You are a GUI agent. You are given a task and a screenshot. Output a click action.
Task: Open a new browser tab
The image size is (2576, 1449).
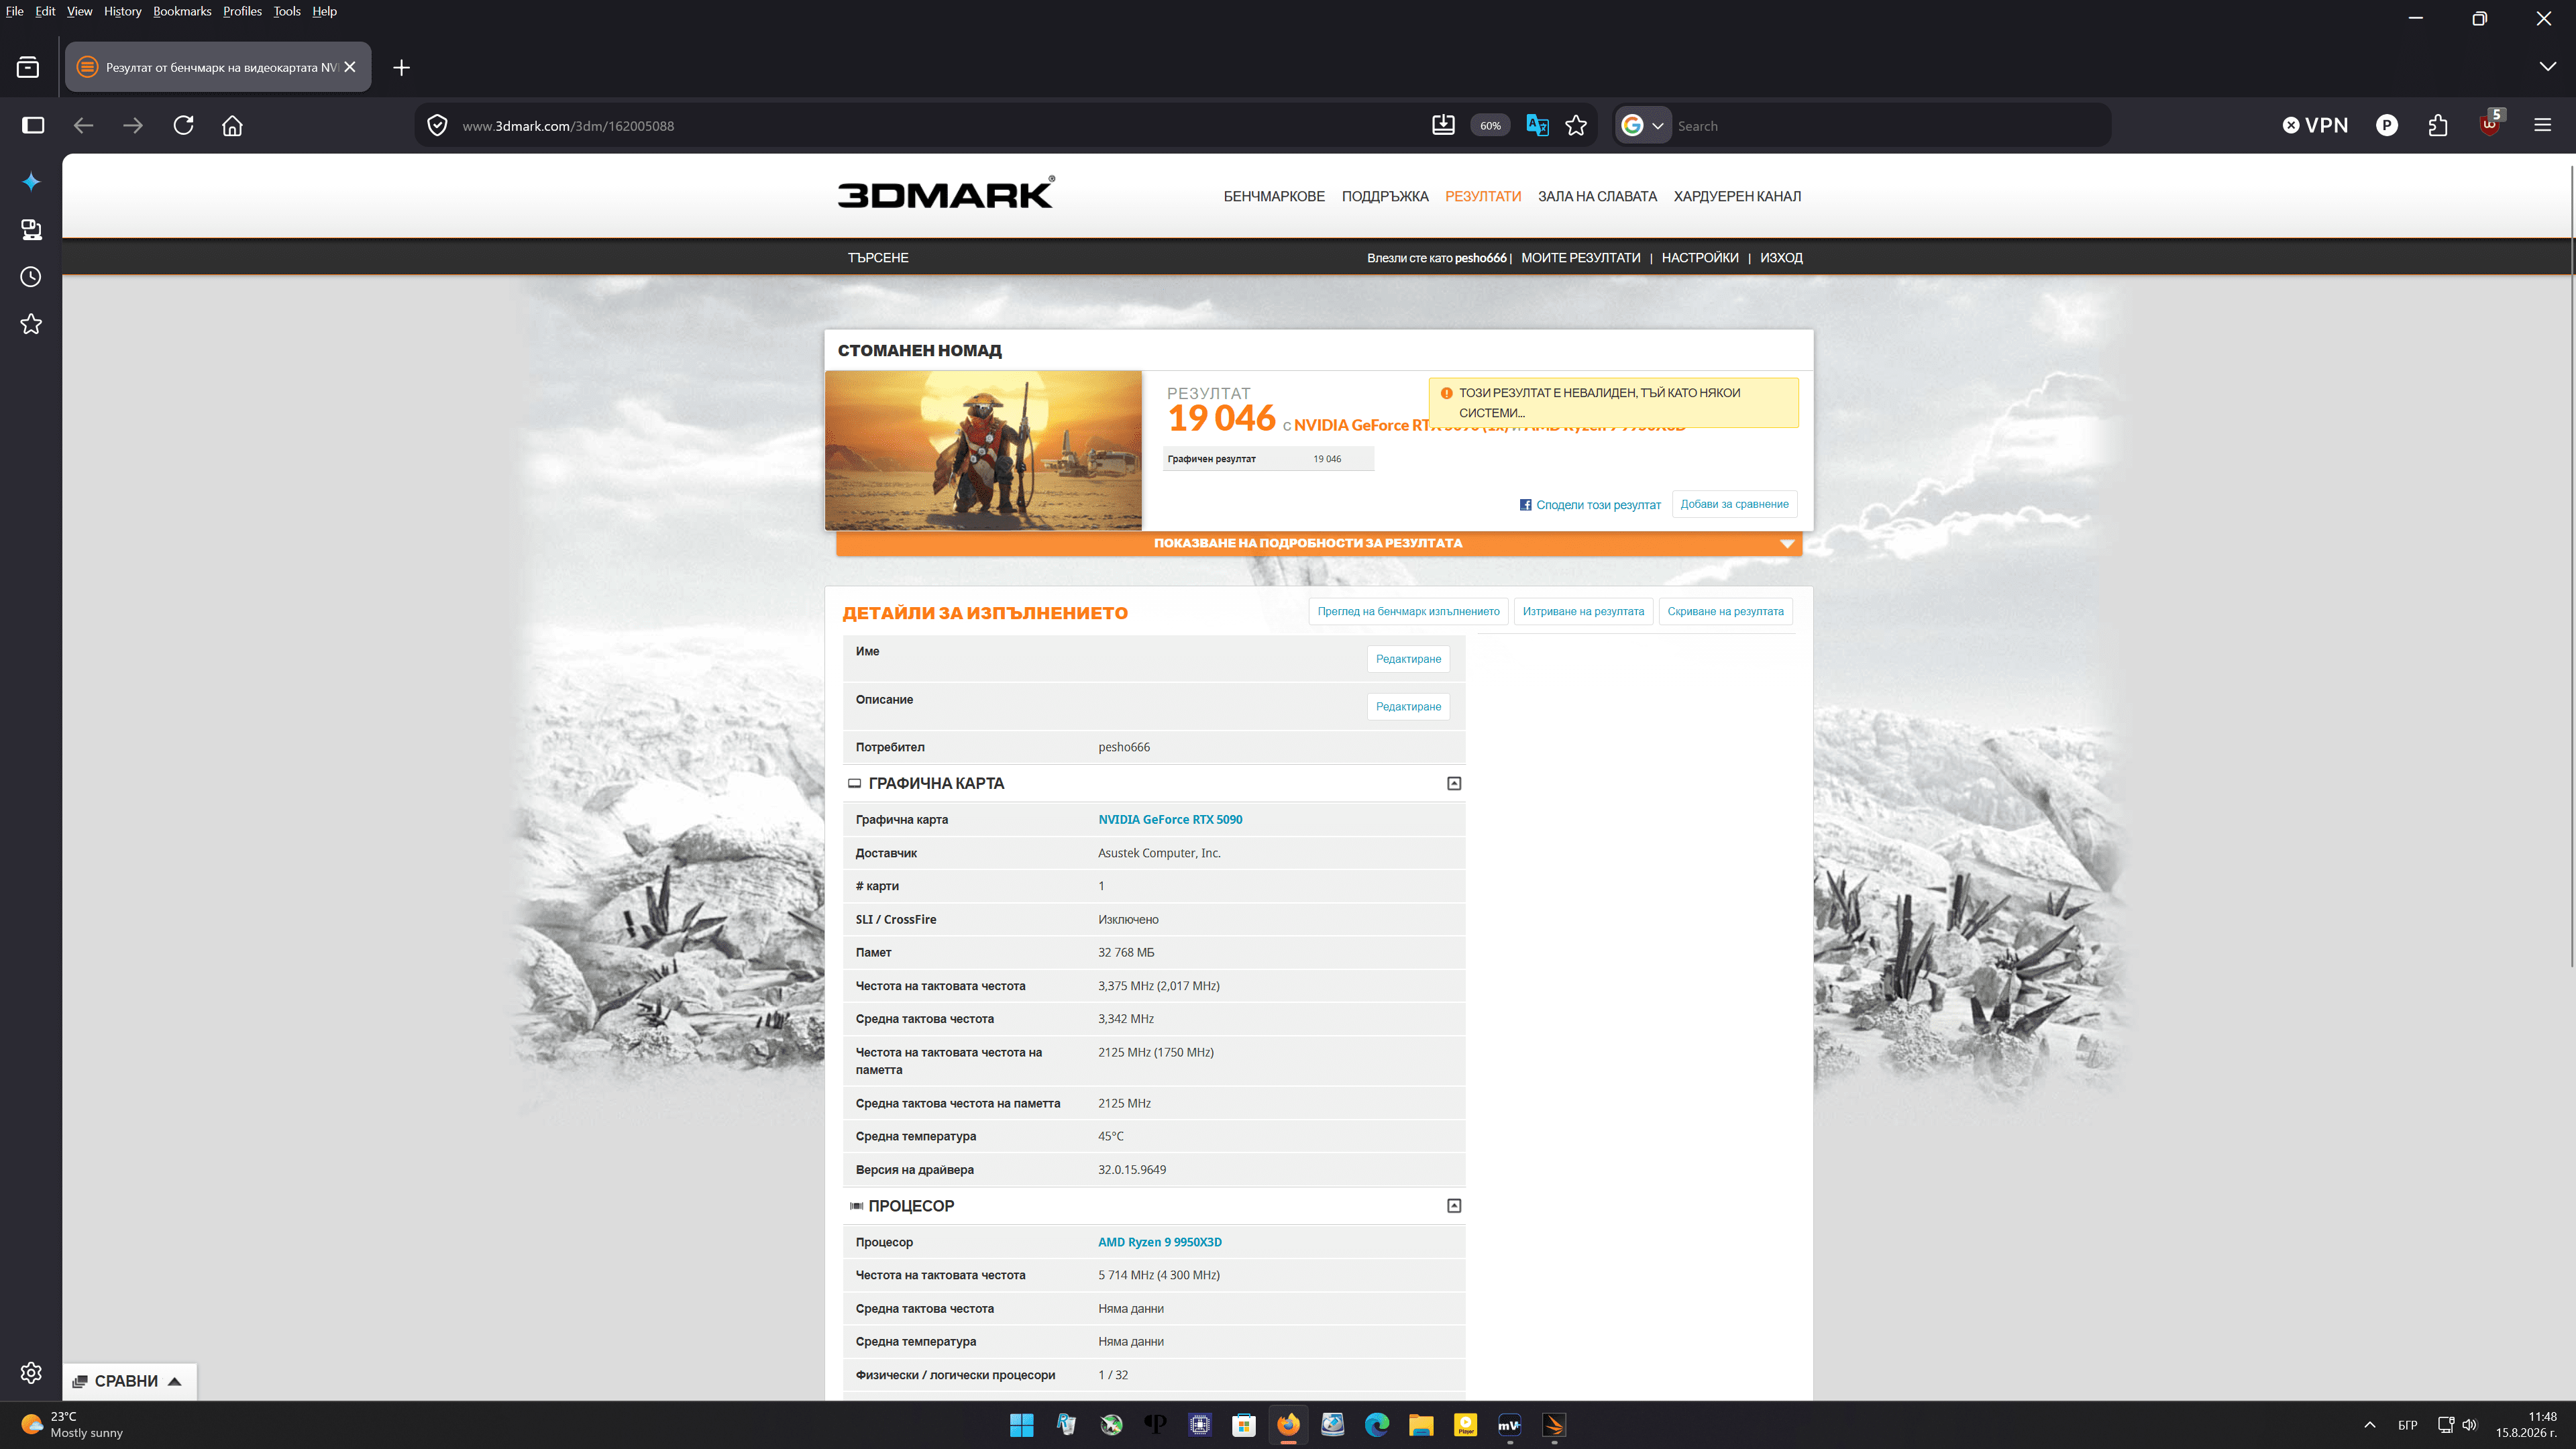click(x=401, y=67)
